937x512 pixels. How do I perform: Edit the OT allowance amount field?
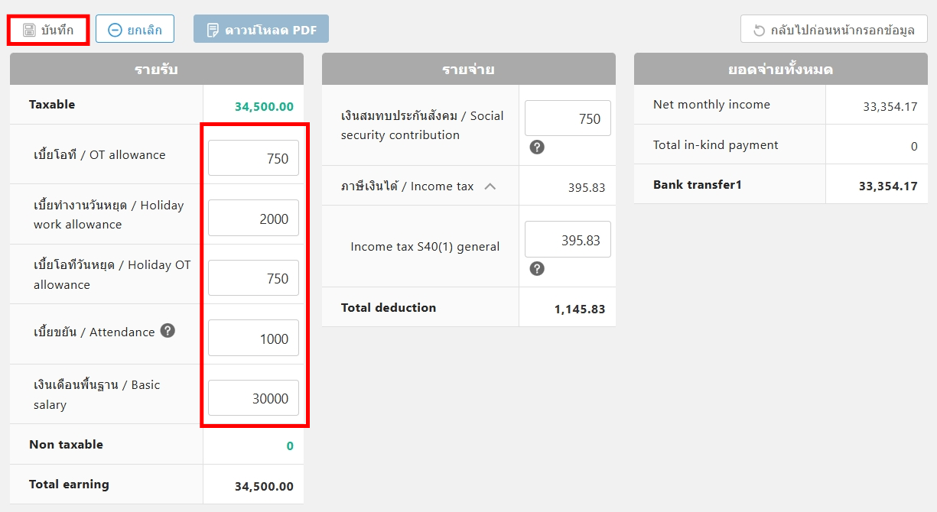click(x=253, y=158)
